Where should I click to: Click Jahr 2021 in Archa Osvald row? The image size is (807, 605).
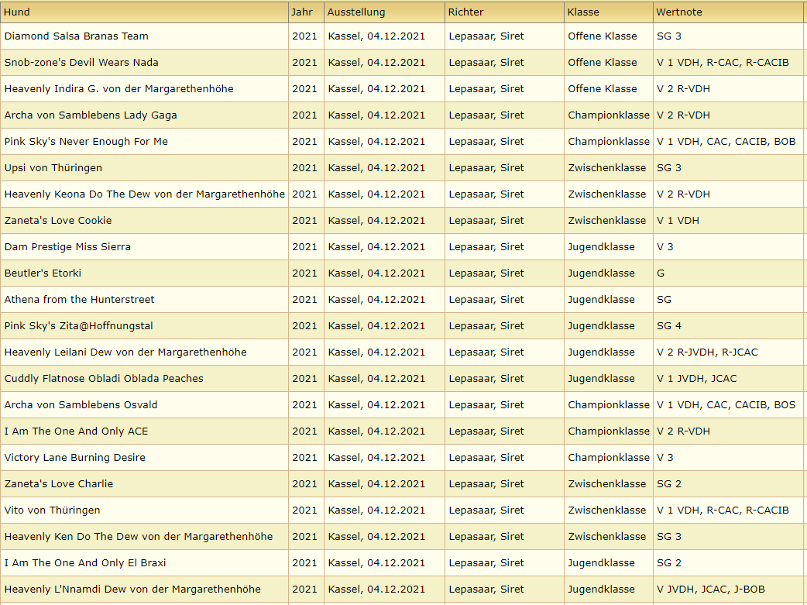[x=304, y=404]
